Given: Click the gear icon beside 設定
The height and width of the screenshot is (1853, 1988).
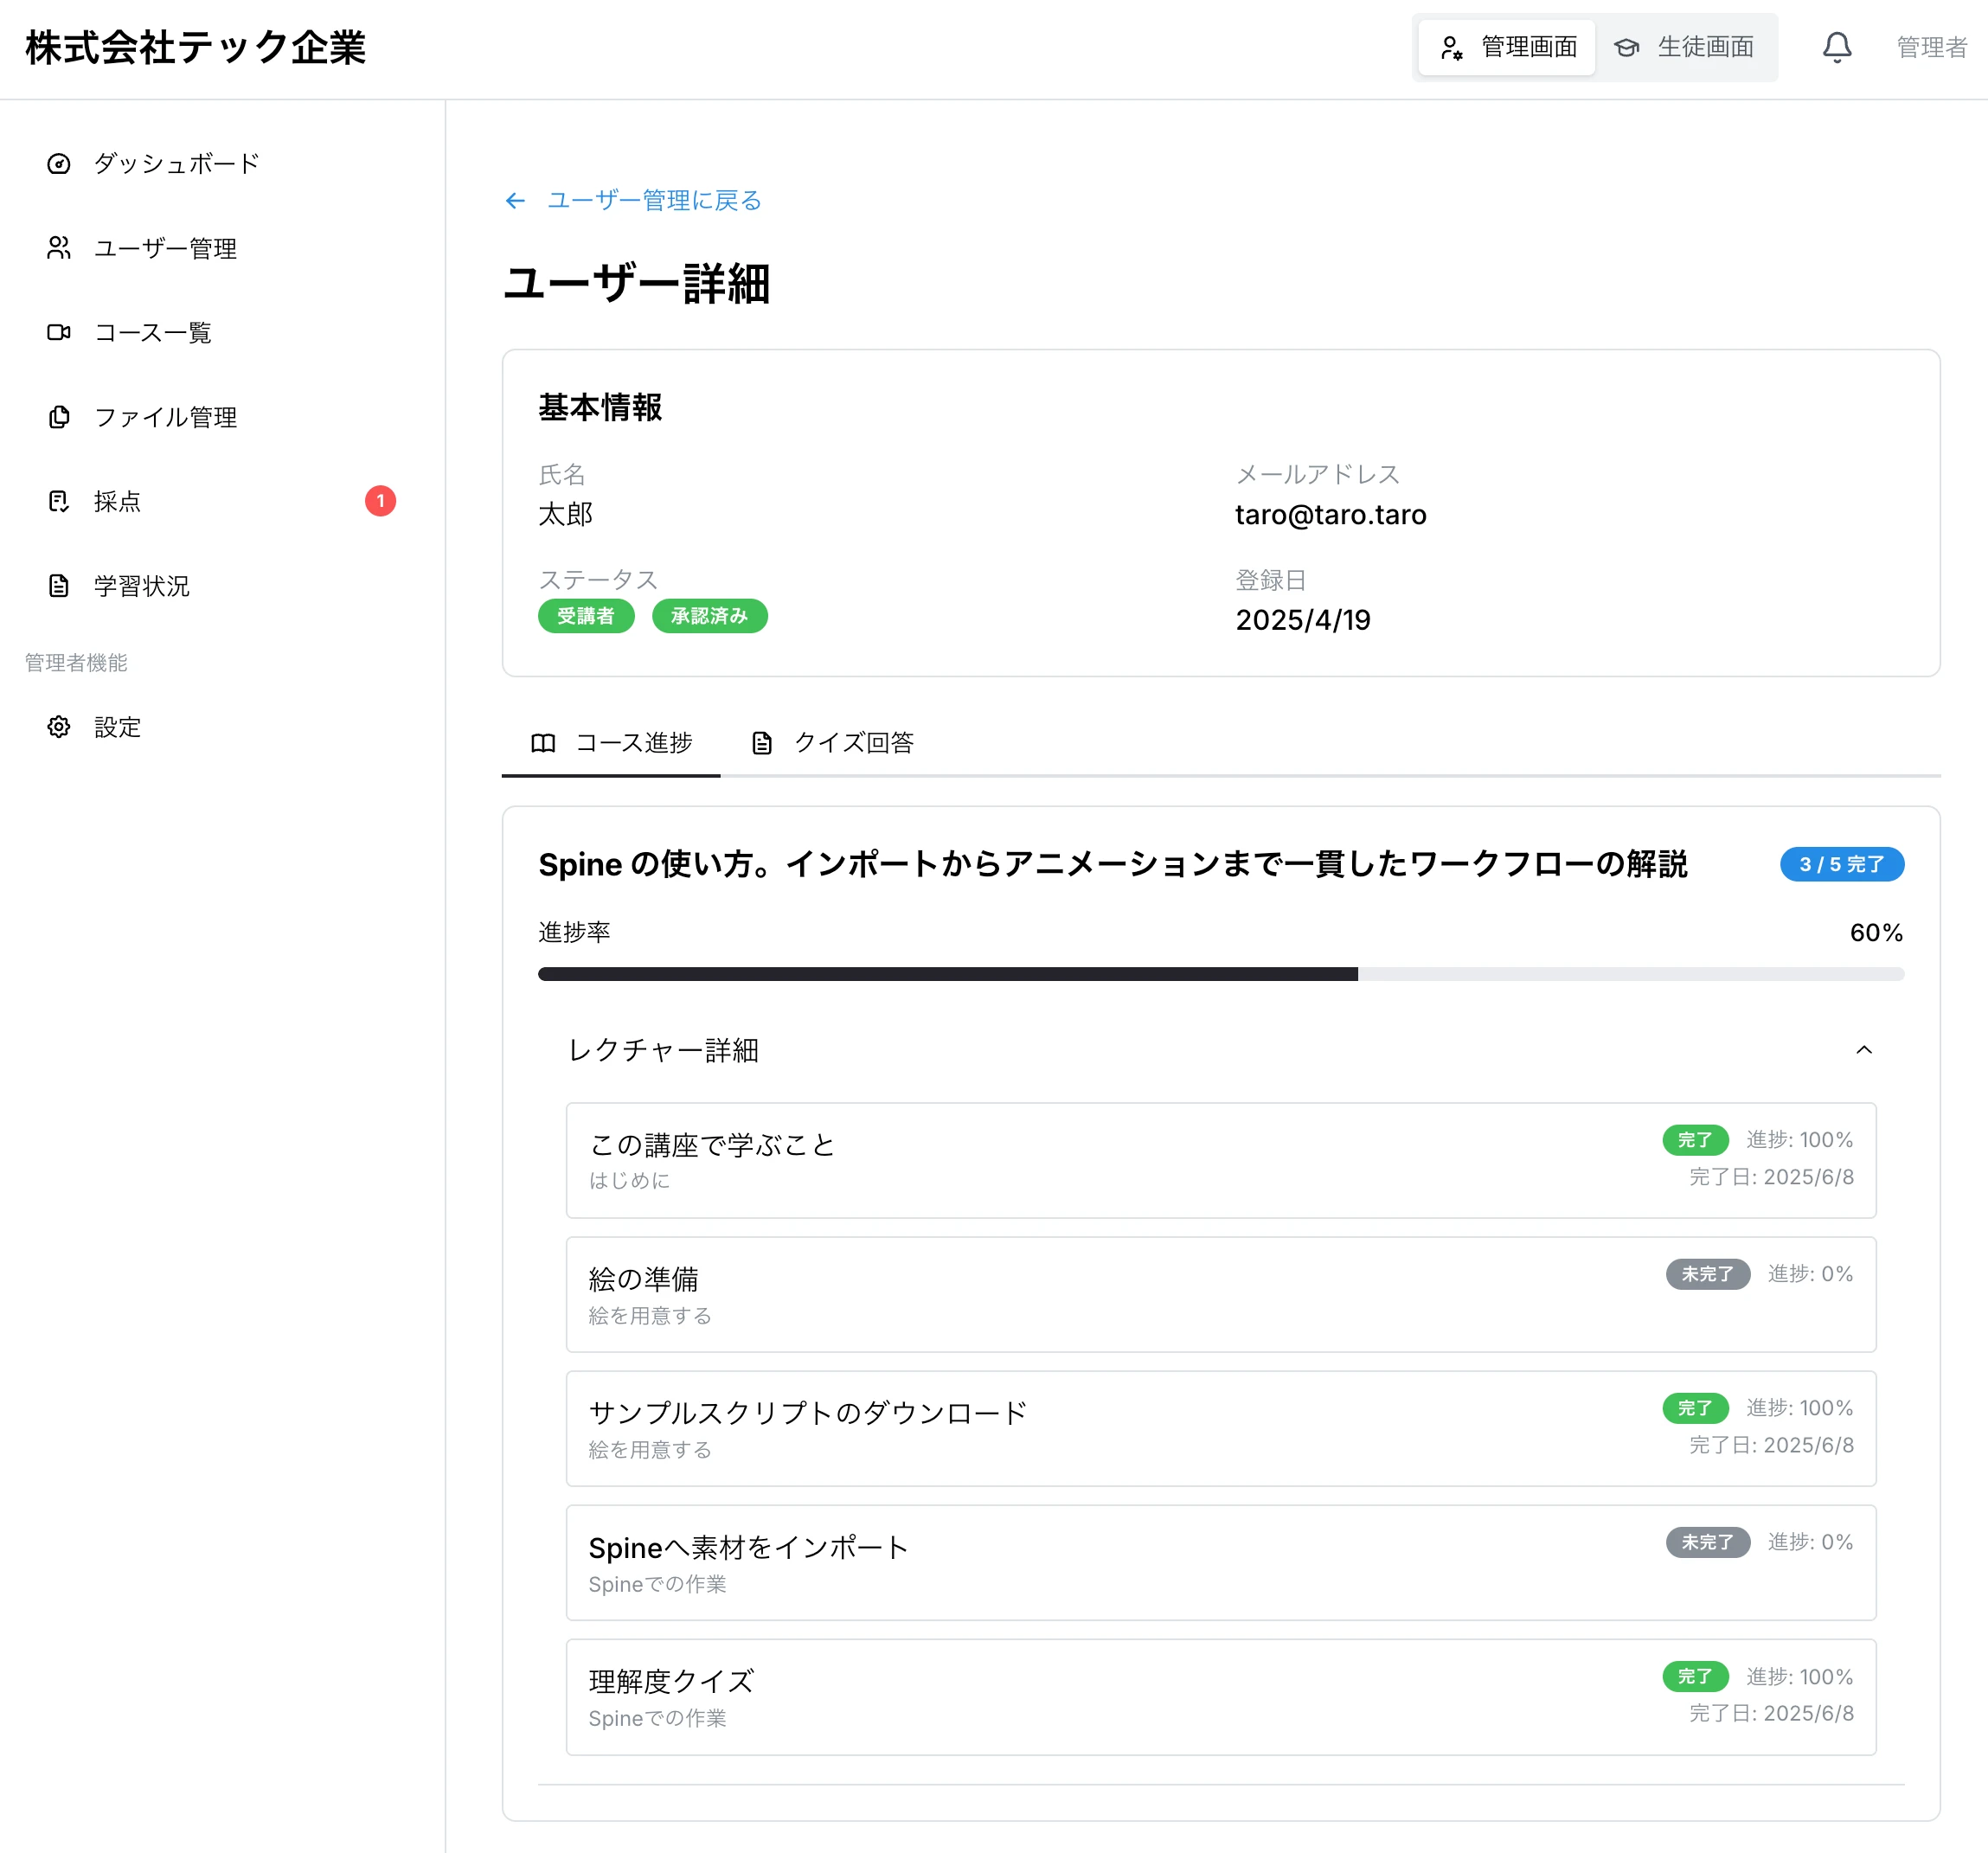Looking at the screenshot, I should (x=59, y=727).
